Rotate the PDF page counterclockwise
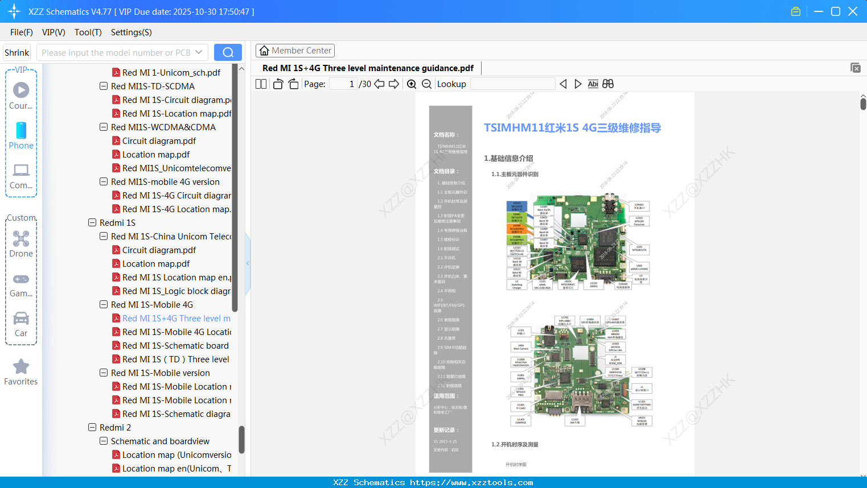The image size is (867, 488). (277, 84)
